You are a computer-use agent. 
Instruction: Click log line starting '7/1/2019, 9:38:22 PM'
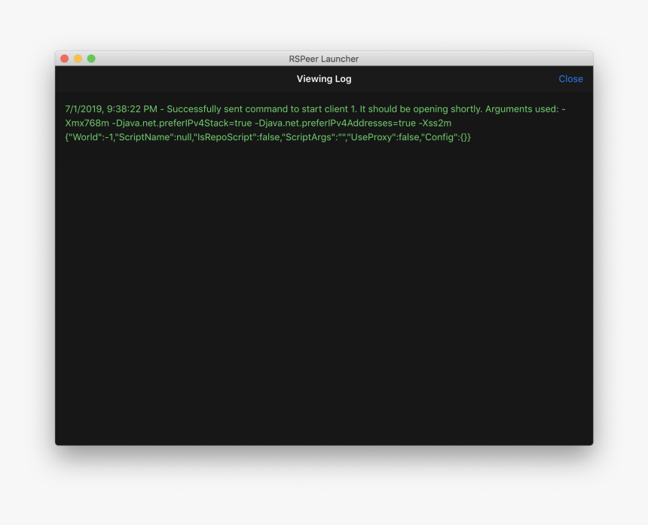pyautogui.click(x=315, y=109)
